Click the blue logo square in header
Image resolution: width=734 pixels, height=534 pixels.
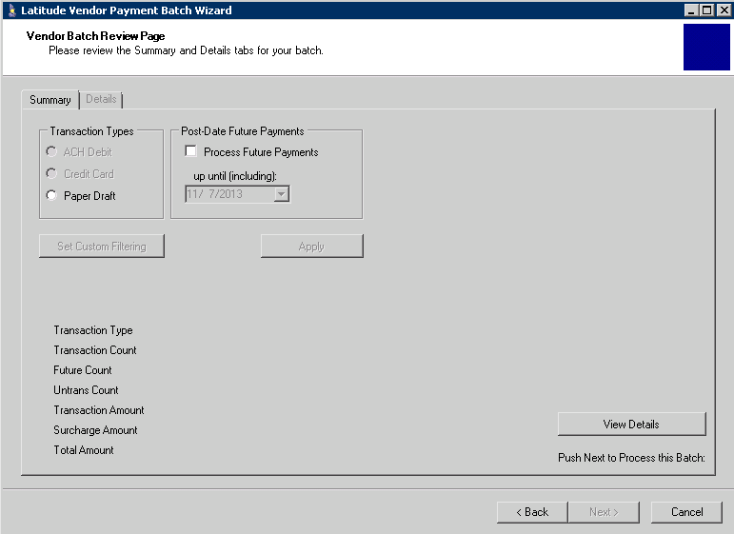pyautogui.click(x=706, y=48)
